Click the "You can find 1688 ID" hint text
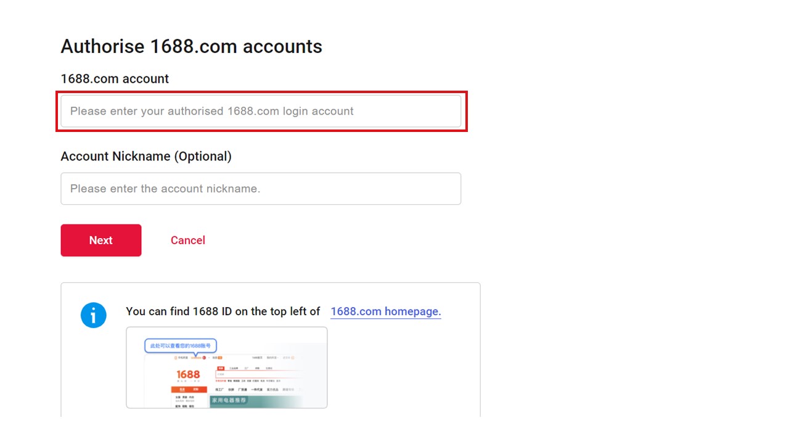The image size is (789, 444). click(x=223, y=311)
